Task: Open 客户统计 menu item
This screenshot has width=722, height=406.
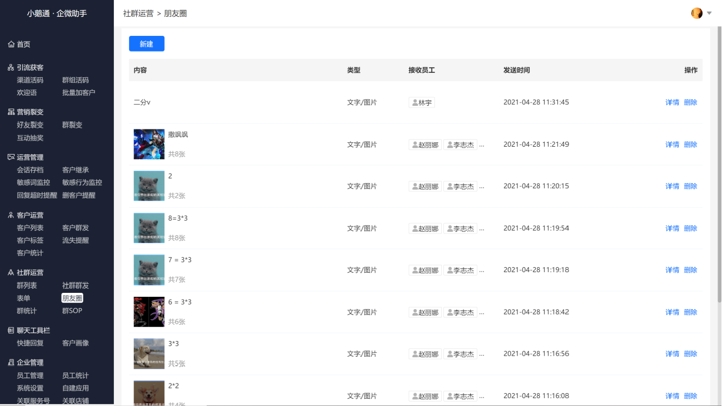Action: (30, 253)
